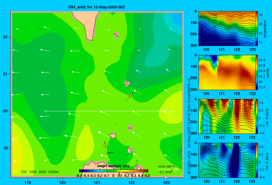
Task: Click the 'height anomaly (m)' label
Action: tap(113, 166)
